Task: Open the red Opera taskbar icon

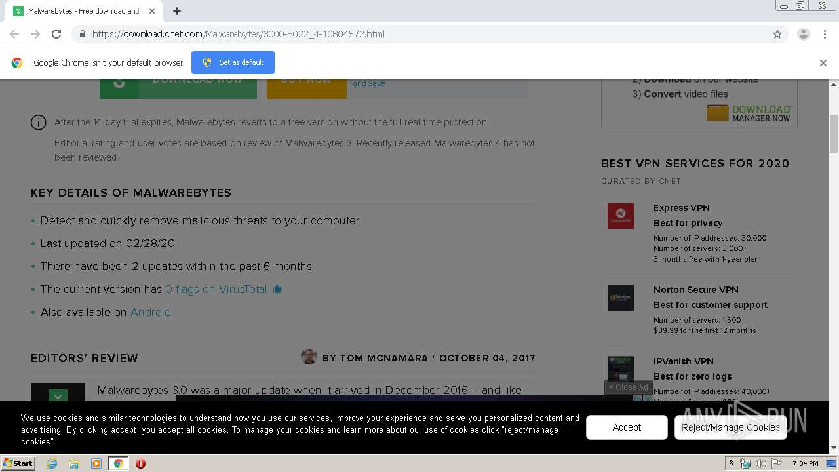Action: [140, 463]
